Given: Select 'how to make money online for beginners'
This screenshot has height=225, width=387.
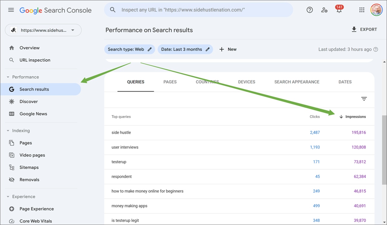Looking at the screenshot, I should pos(147,191).
